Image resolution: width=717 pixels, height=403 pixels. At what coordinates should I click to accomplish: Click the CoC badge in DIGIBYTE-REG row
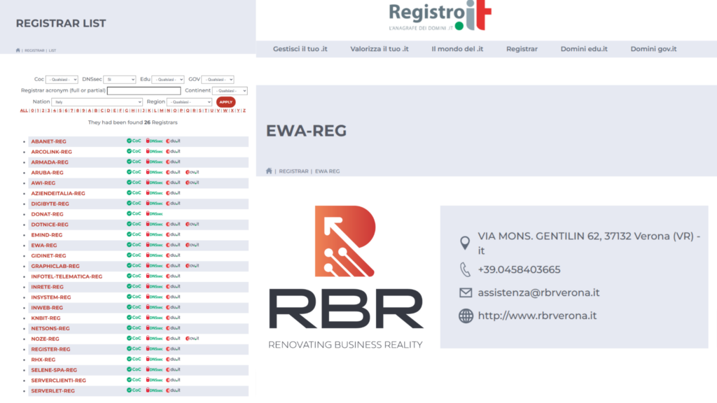(134, 204)
